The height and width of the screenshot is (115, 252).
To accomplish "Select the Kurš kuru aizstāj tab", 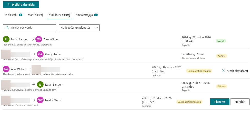I will (x=59, y=15).
